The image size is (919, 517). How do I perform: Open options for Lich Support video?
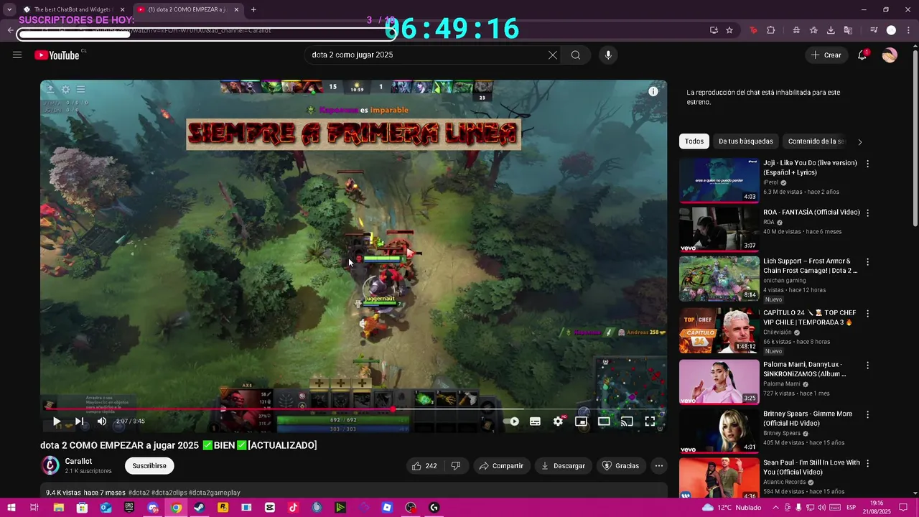pos(867,262)
